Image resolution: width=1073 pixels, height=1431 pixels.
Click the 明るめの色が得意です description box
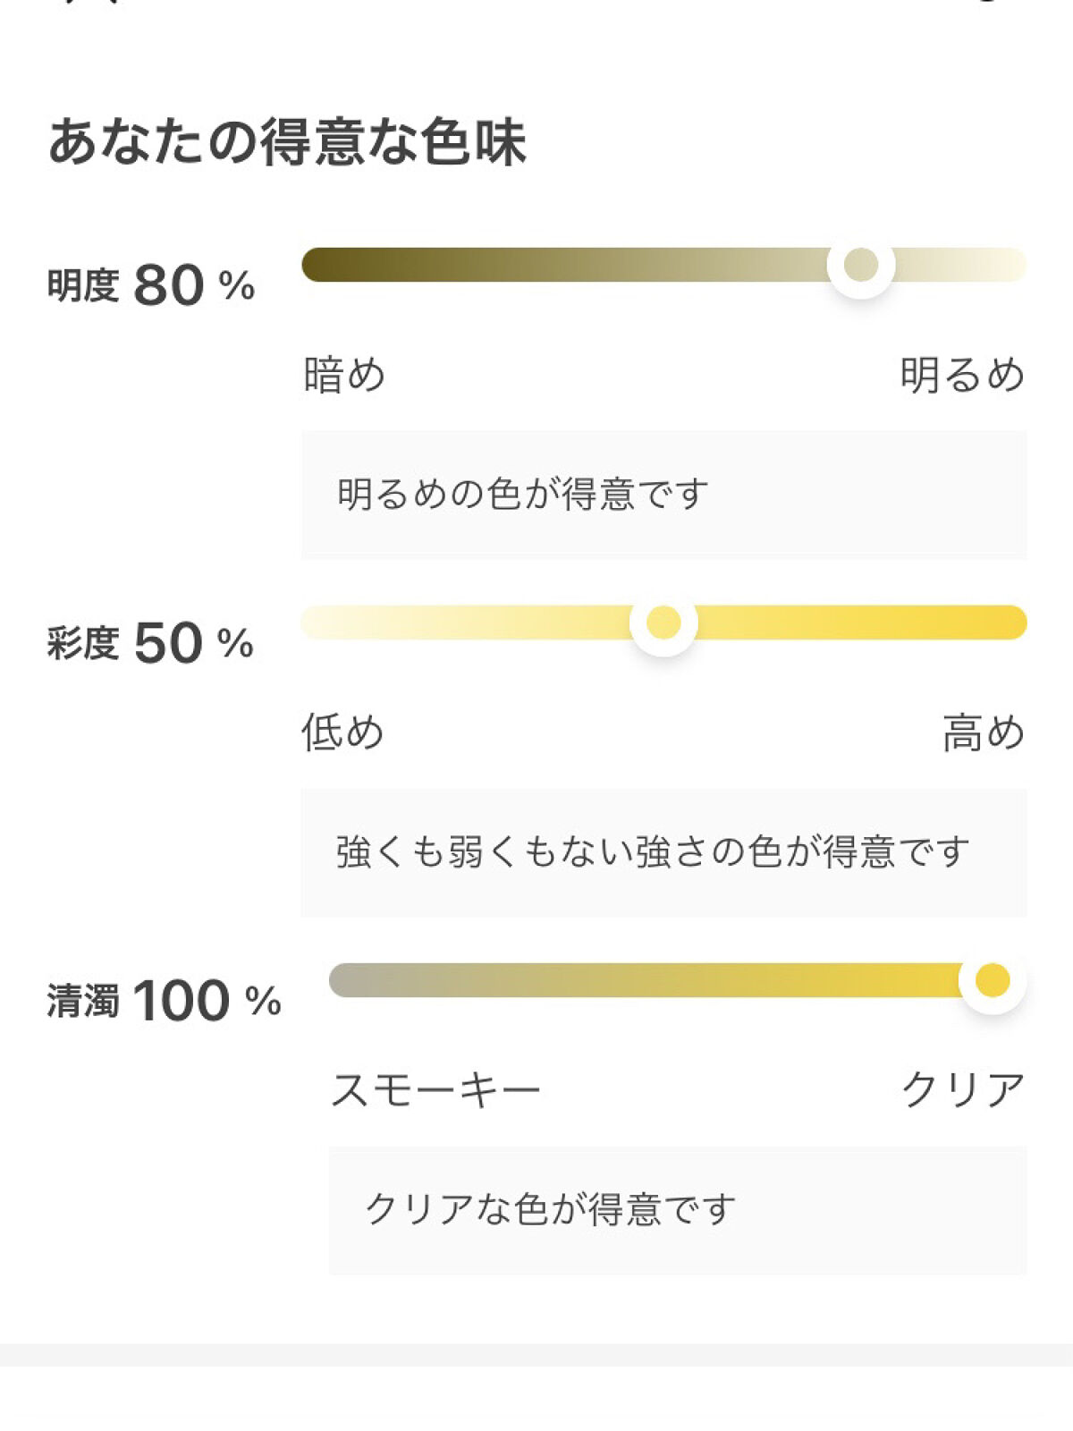663,495
